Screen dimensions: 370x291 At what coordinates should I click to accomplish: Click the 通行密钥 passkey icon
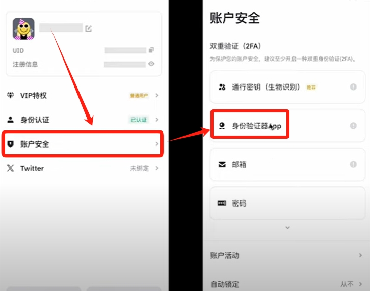[222, 87]
